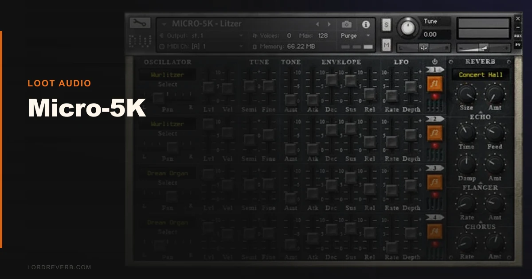Click the Reverb Amt knob
532x279 pixels.
point(495,93)
